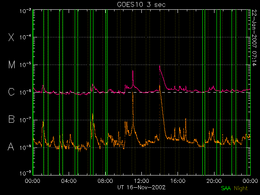The height and width of the screenshot is (195, 260).
Task: Click the M flare class label
Action: pos(12,65)
